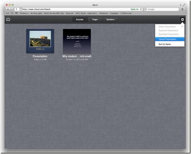Switch to the Numbers tab
This screenshot has height=154, width=191.
click(x=110, y=19)
